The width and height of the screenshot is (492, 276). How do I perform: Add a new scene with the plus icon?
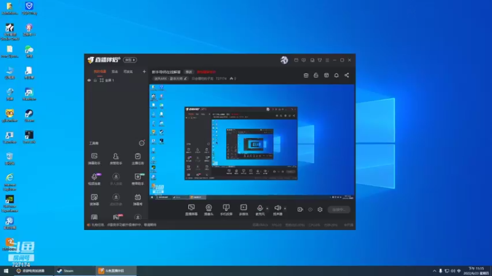pyautogui.click(x=144, y=72)
